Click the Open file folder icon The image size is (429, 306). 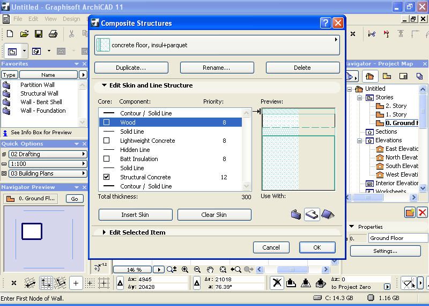click(x=24, y=34)
